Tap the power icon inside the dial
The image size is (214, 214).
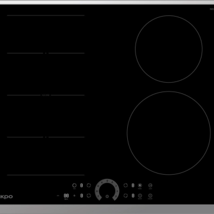[107, 196]
